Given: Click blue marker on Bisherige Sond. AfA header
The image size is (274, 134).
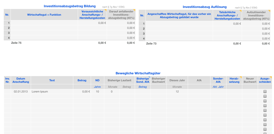Looking at the screenshot, I should 149,78.
